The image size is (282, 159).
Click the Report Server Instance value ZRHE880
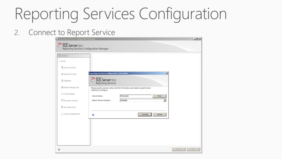[x=124, y=100]
